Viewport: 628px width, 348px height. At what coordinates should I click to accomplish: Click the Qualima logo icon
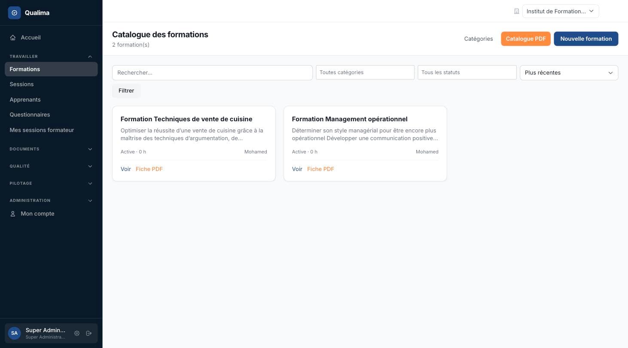14,13
